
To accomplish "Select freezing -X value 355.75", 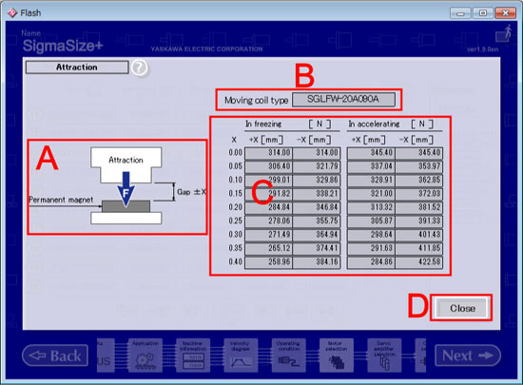I will click(317, 221).
